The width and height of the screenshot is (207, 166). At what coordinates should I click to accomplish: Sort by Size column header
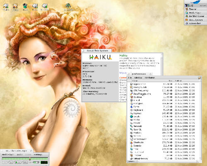[171, 81]
